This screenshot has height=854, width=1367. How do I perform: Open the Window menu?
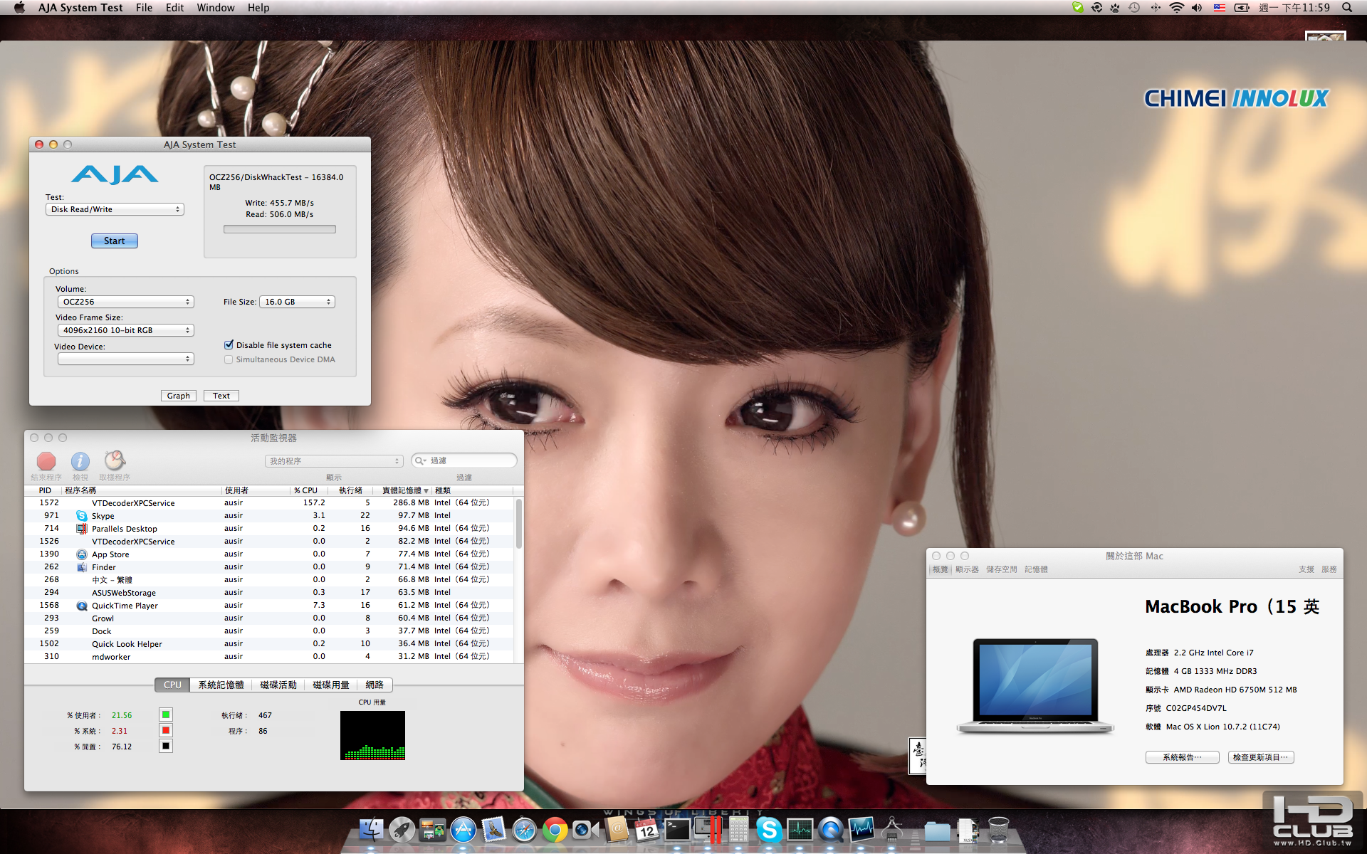click(x=215, y=8)
